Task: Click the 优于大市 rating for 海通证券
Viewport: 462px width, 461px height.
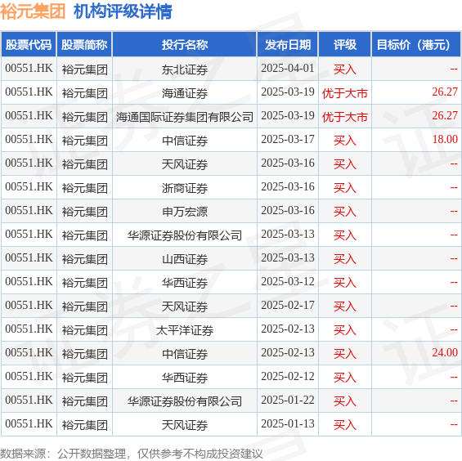Action: pyautogui.click(x=345, y=93)
